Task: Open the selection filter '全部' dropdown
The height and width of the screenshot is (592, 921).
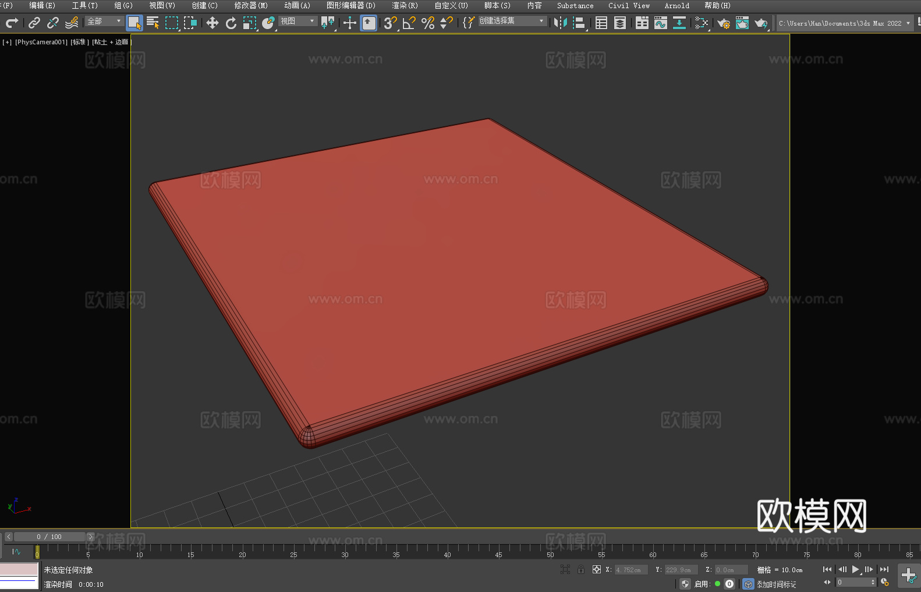Action: [x=104, y=21]
